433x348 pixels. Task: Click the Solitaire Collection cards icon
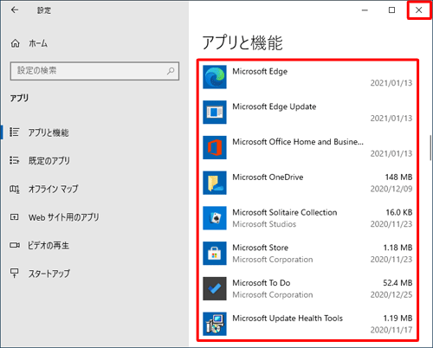point(215,218)
